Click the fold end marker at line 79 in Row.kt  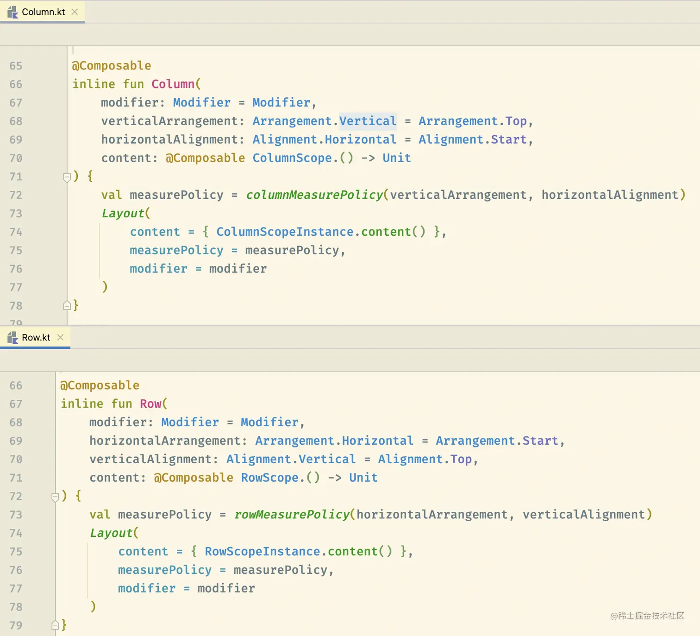[x=55, y=625]
